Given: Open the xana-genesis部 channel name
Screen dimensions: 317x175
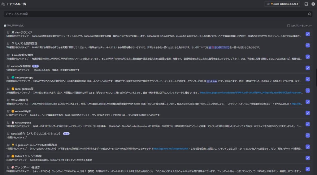Looking at the screenshot, I should pos(24,89).
